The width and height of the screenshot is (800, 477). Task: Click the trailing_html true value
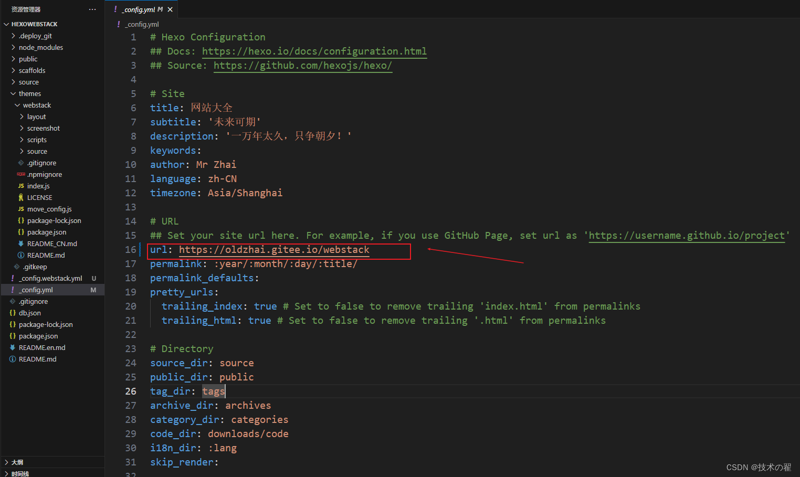pyautogui.click(x=260, y=320)
